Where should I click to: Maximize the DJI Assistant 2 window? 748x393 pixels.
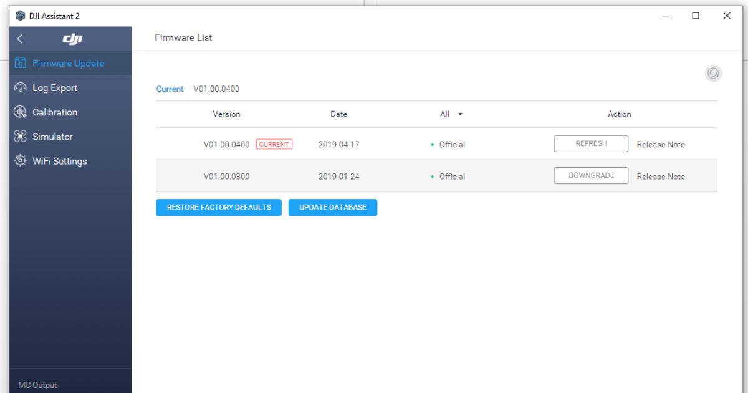(x=696, y=16)
